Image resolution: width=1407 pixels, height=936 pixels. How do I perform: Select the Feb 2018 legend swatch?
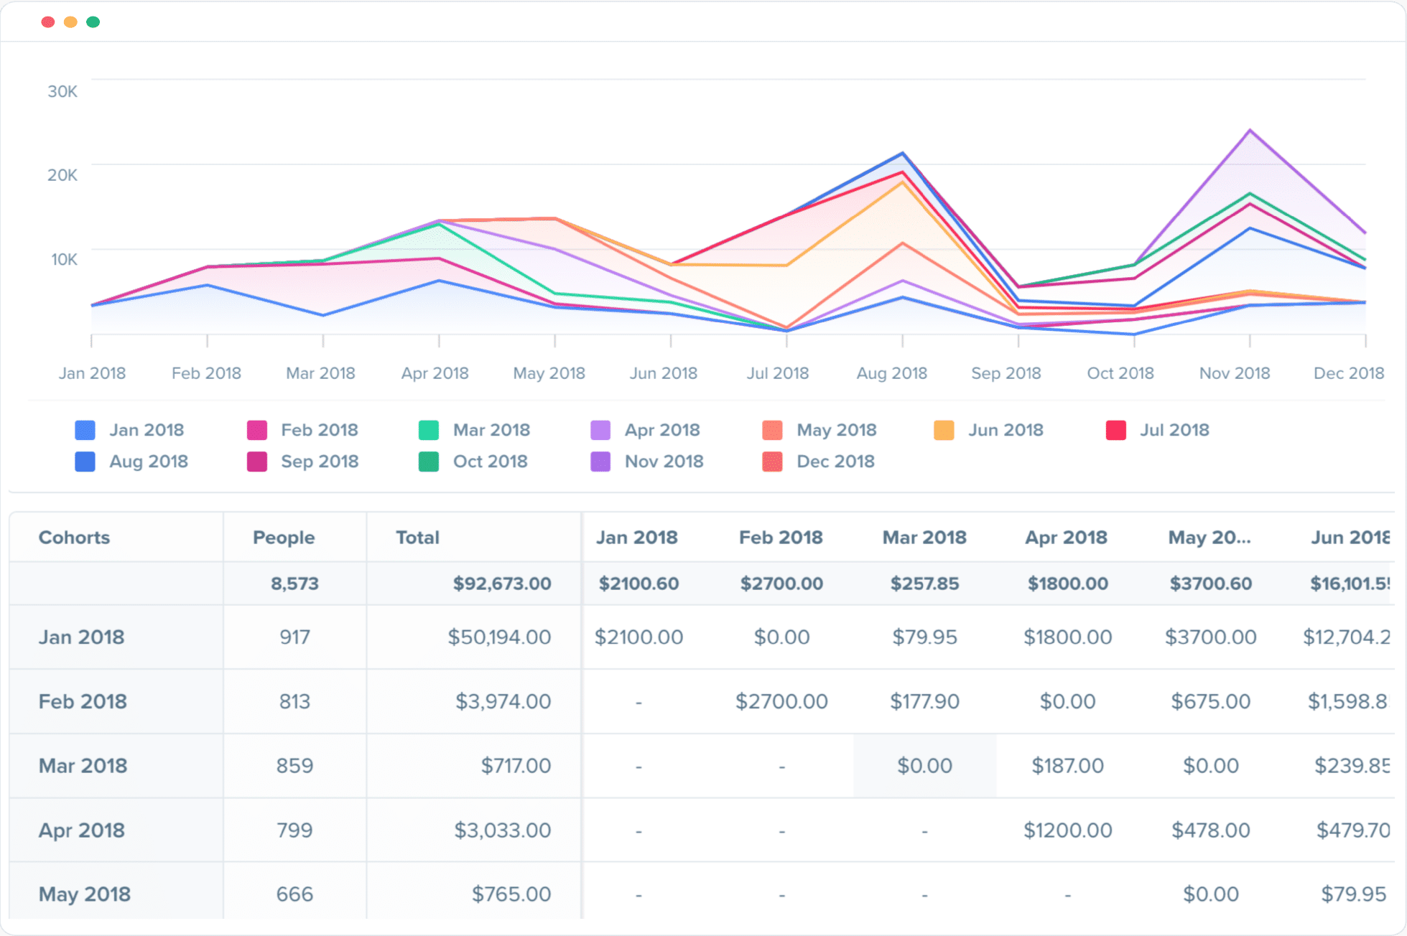coord(257,429)
